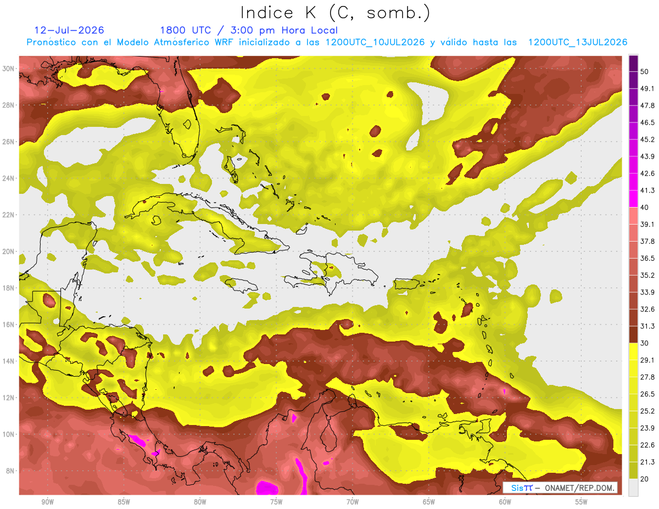Viewport: 659px width, 509px height.
Task: Click "1800 UTC / 3:00 pm Hora Local"
Action: 248,30
